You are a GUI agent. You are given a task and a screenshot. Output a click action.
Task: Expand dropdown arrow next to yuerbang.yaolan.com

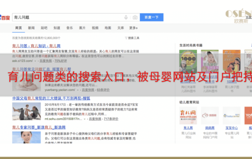pyautogui.click(x=78, y=90)
